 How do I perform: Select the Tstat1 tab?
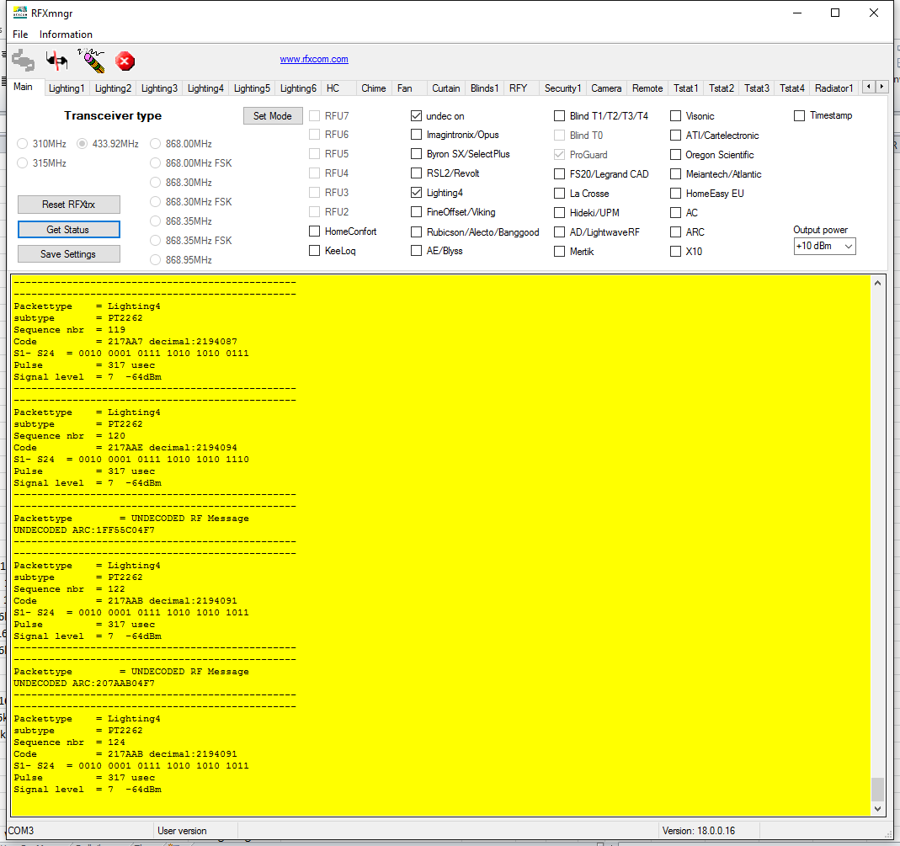coord(686,88)
